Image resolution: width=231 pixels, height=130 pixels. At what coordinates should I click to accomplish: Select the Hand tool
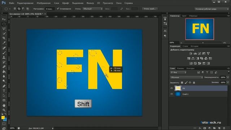coord(4,105)
